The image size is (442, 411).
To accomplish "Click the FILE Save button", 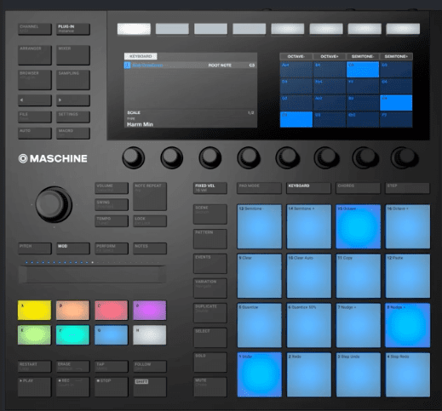I will click(x=35, y=117).
